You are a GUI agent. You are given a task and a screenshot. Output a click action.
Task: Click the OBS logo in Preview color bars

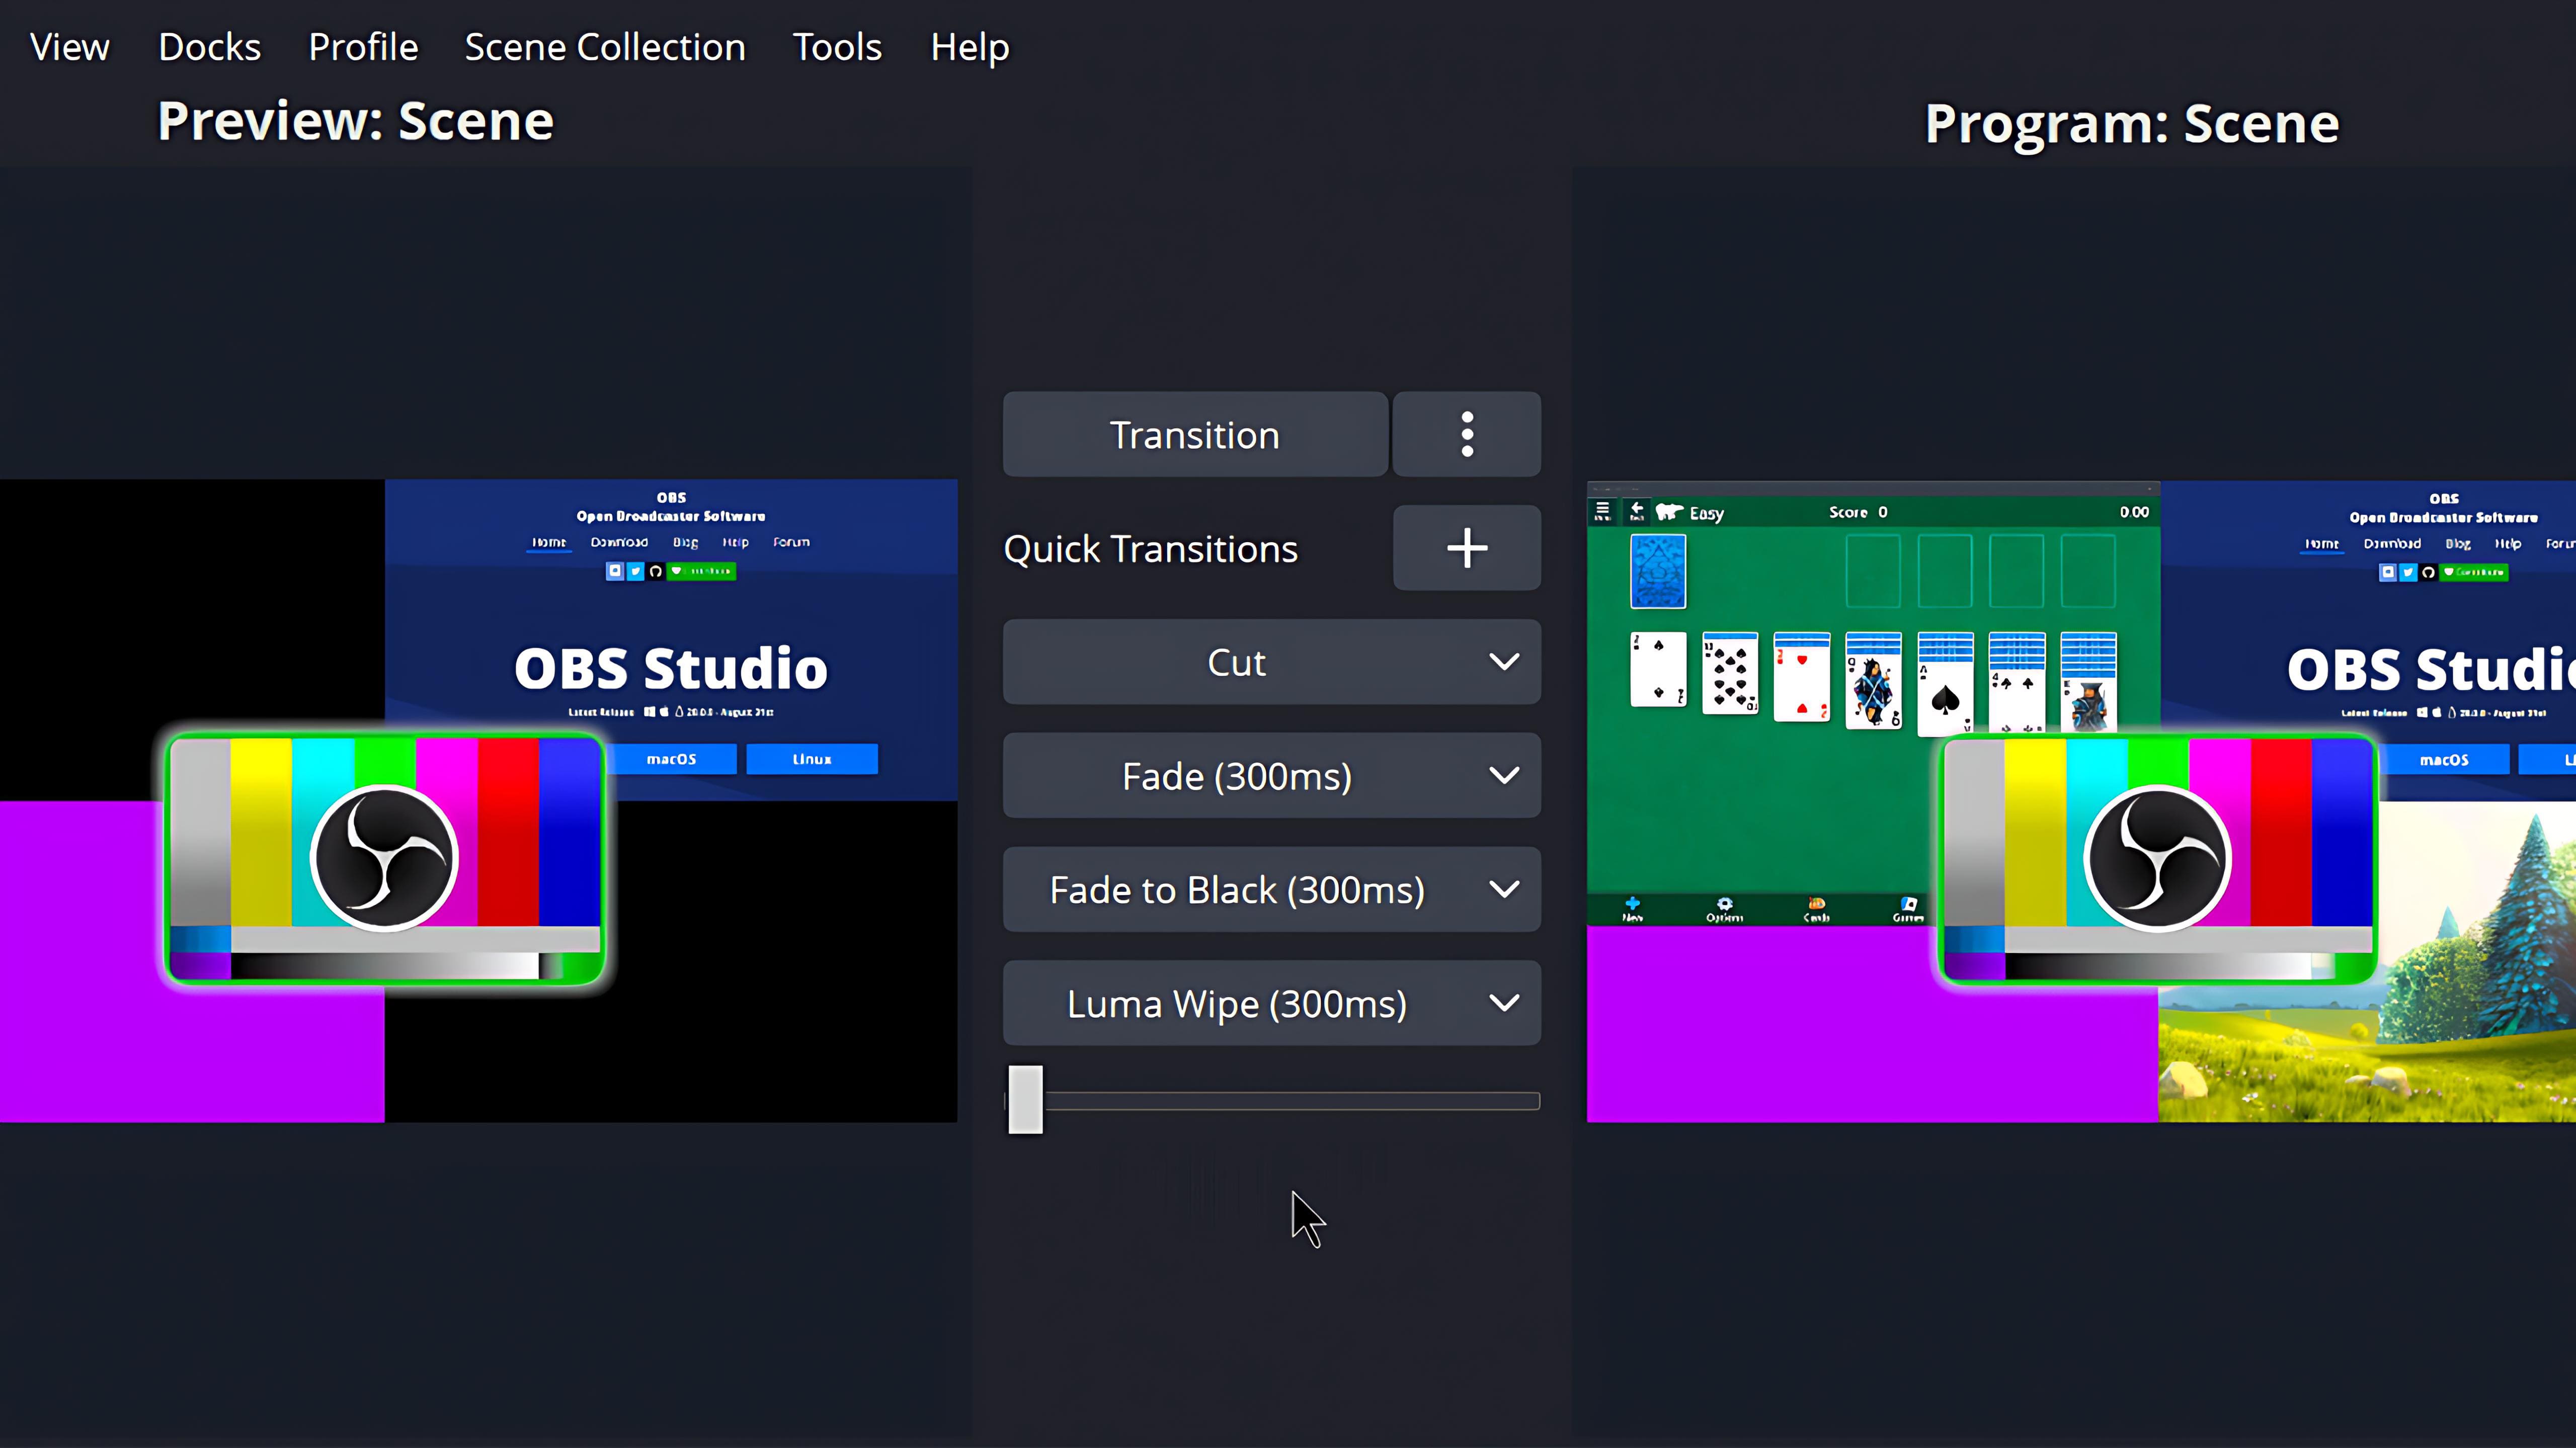pos(385,858)
